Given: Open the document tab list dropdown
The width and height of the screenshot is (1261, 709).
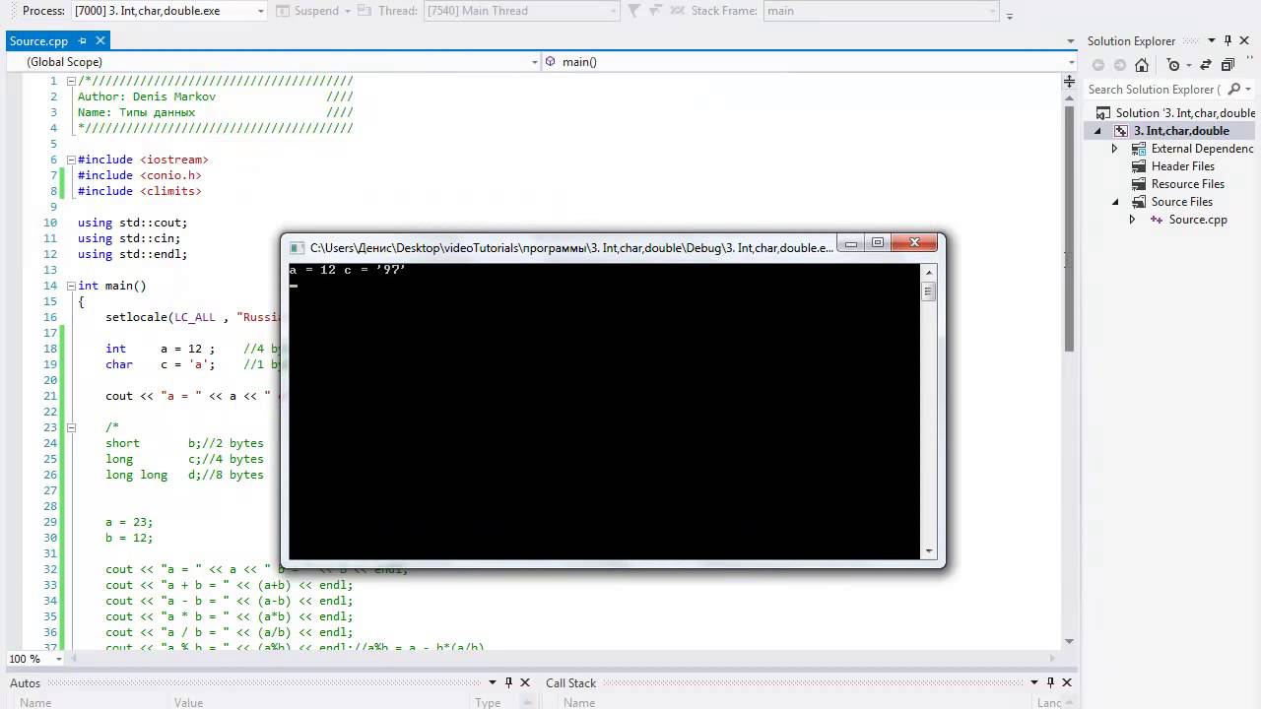Looking at the screenshot, I should (1071, 40).
